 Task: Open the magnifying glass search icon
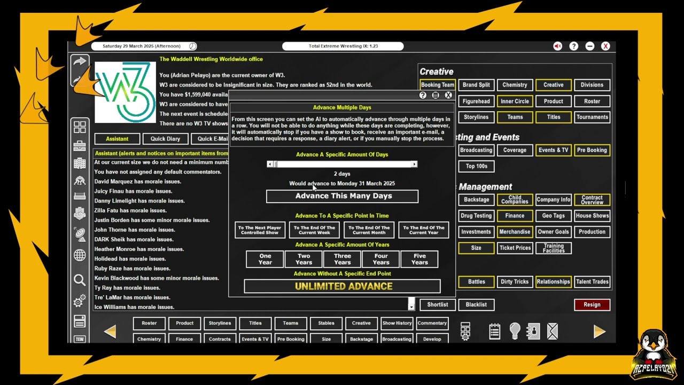click(x=80, y=280)
